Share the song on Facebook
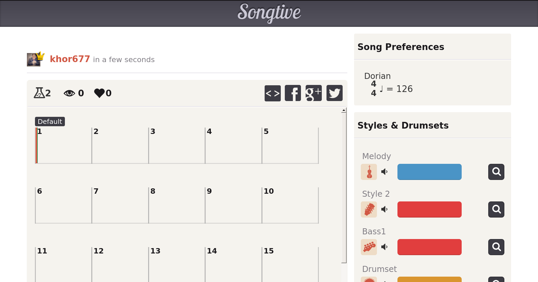 click(293, 93)
